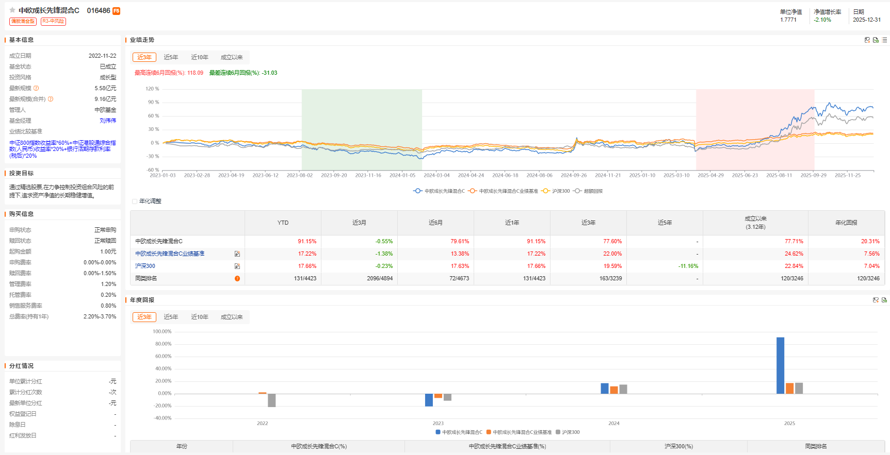Image resolution: width=890 pixels, height=455 pixels.
Task: Click 管理费率 value 1.20%
Action: 108,284
